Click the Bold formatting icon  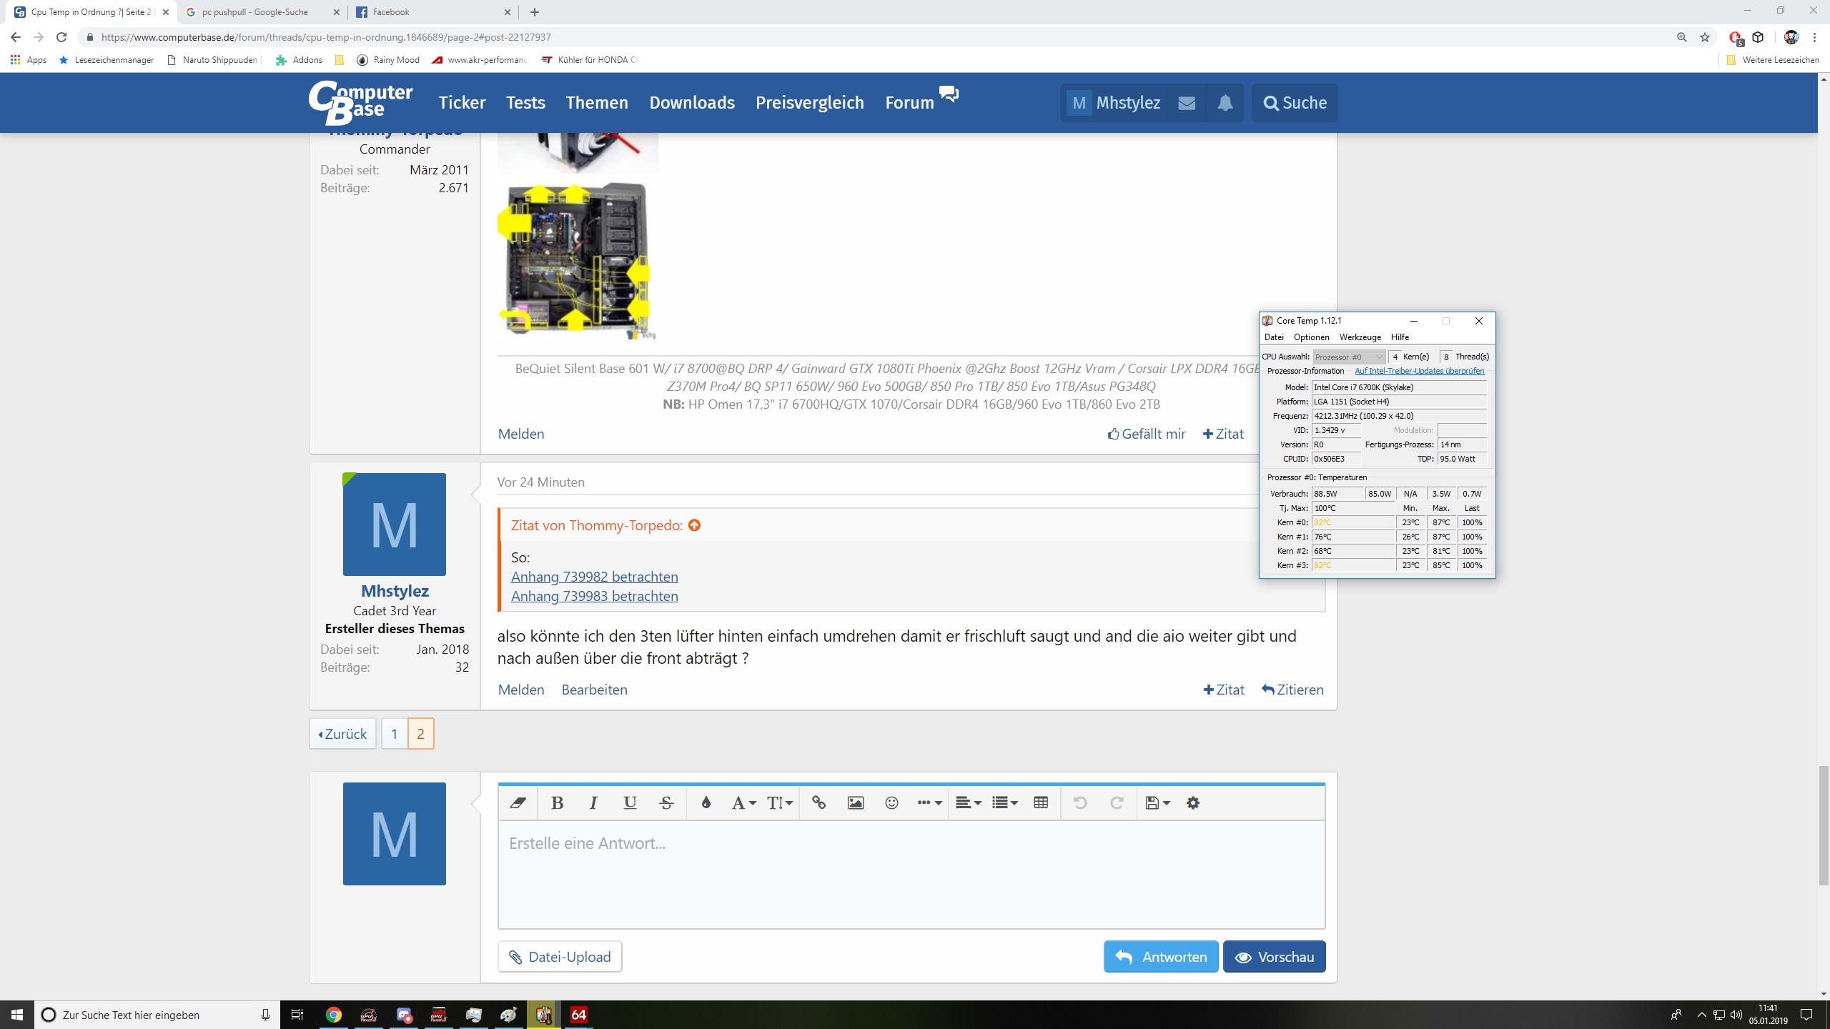(x=558, y=802)
